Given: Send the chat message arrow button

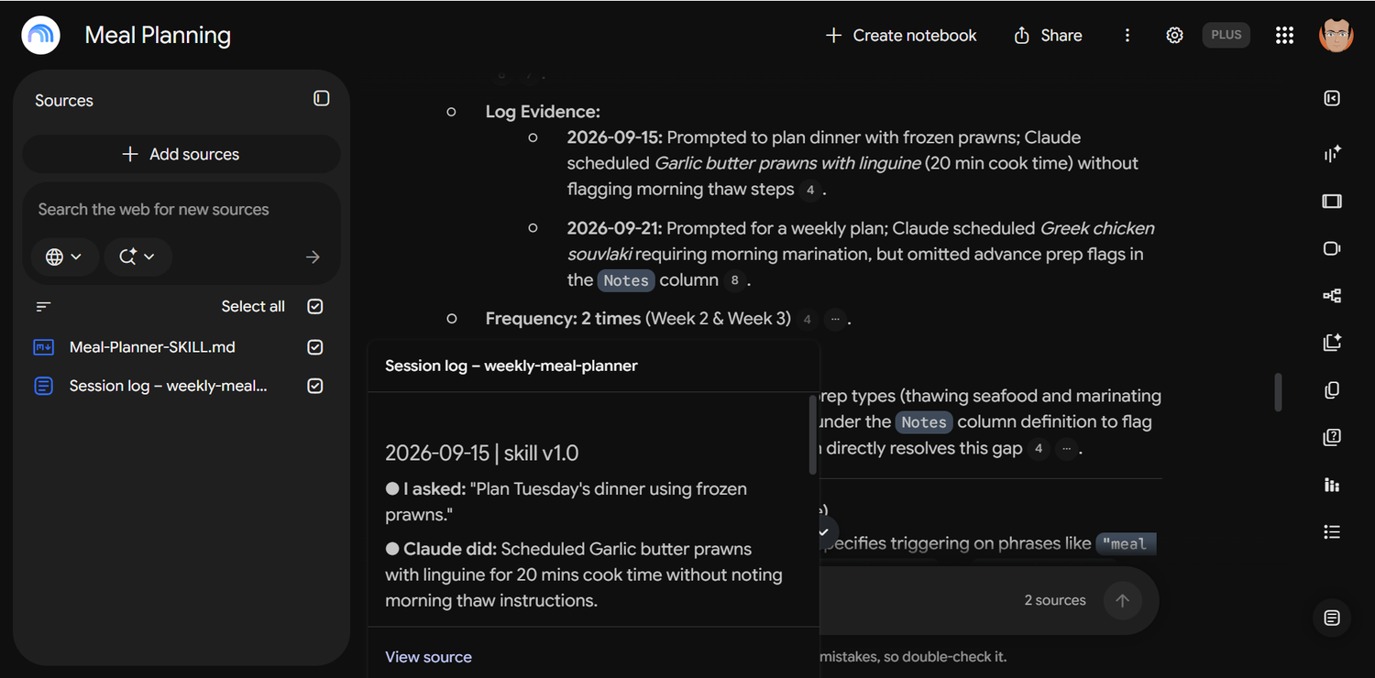Looking at the screenshot, I should tap(1122, 601).
